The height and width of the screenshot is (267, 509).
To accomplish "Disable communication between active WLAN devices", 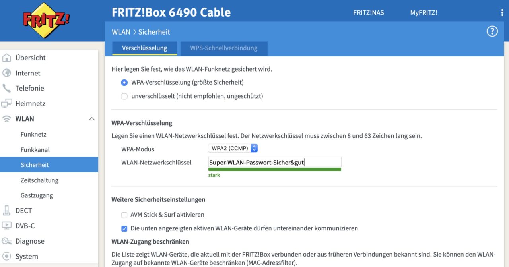I will tap(124, 228).
